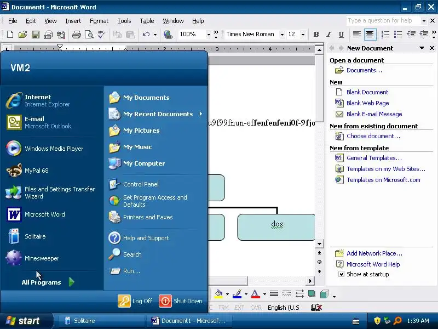Toggle Bullets list

(x=398, y=35)
